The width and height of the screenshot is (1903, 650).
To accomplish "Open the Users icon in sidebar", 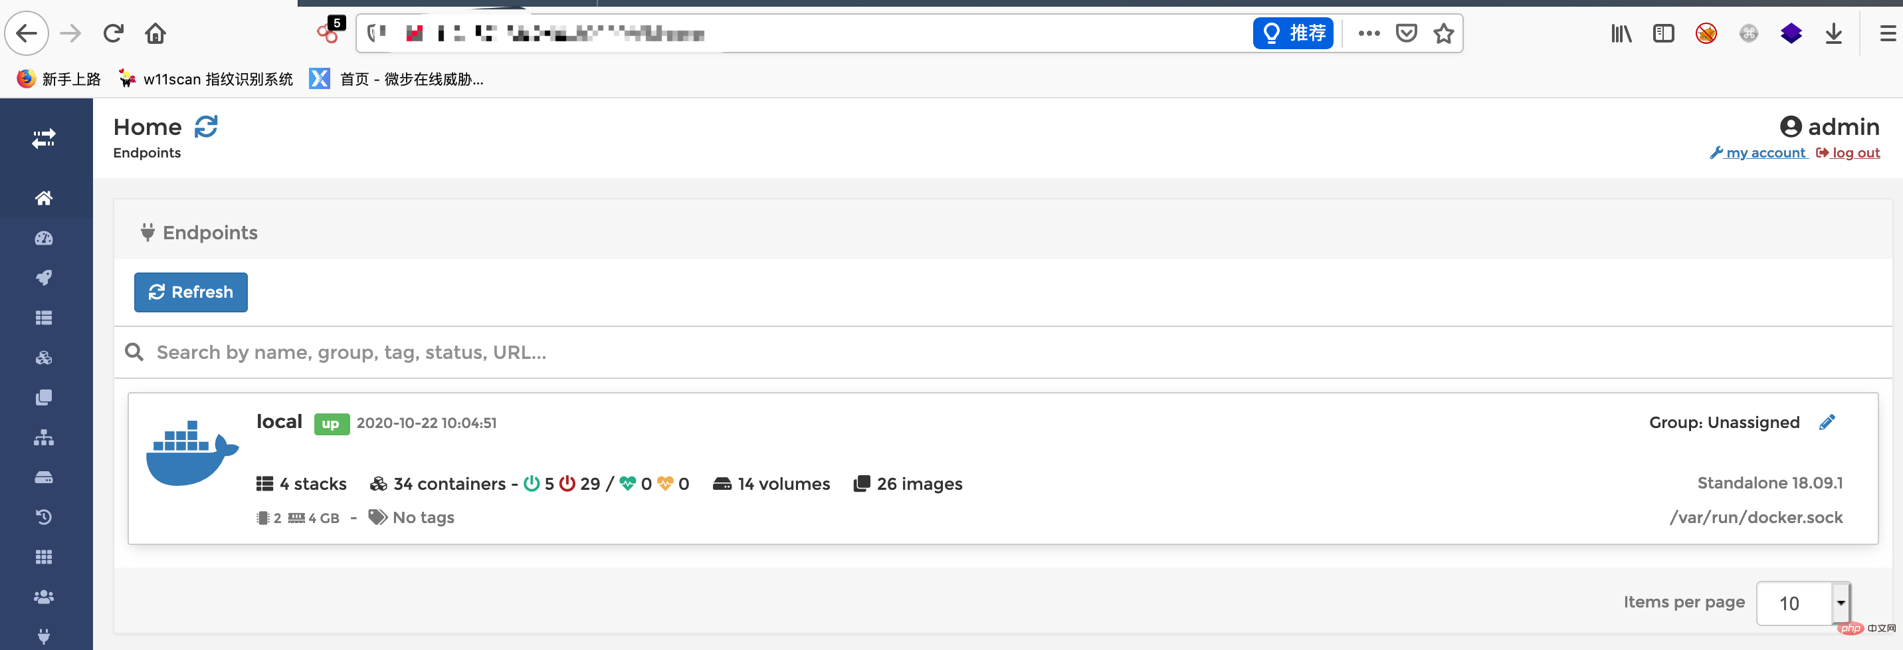I will tap(45, 596).
